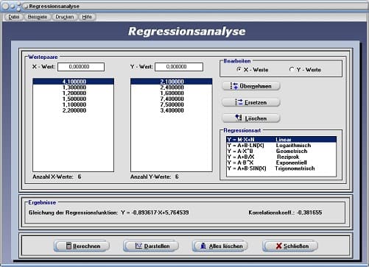
Task: Select Y value 1,600000 in list
Action: pyautogui.click(x=172, y=93)
